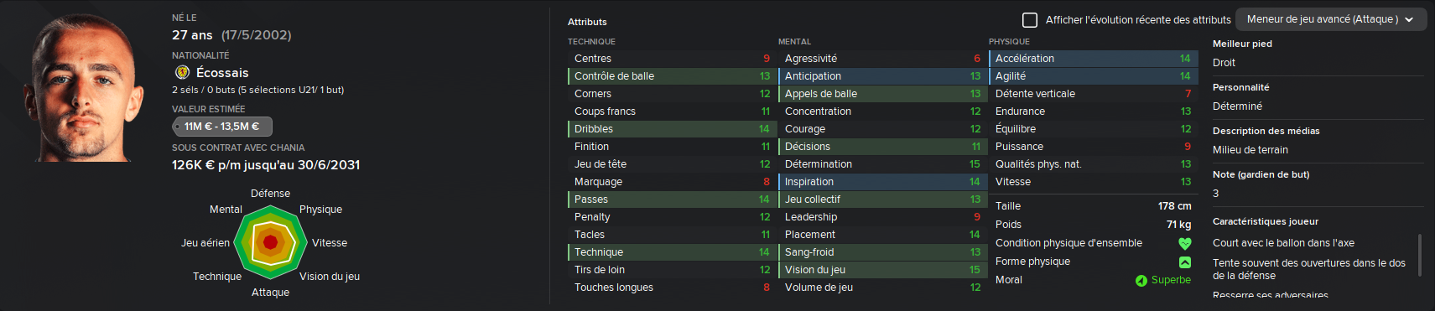Screen dimensions: 1435x311
Task: Click the Superbe morale arrow icon
Action: [x=1141, y=281]
